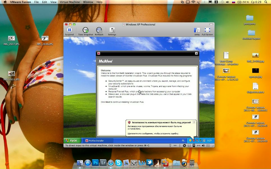Click the Rollback toolbar icon
The width and height of the screenshot is (271, 169).
99,31
